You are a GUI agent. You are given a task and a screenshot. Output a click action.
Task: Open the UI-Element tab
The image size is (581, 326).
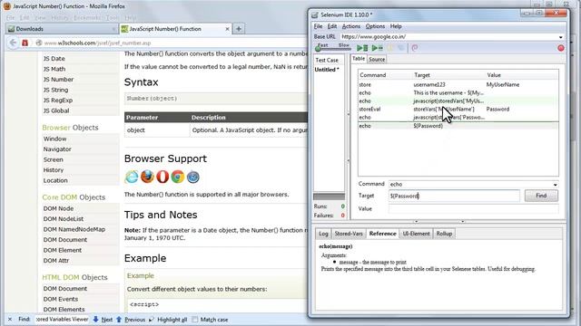(x=416, y=234)
